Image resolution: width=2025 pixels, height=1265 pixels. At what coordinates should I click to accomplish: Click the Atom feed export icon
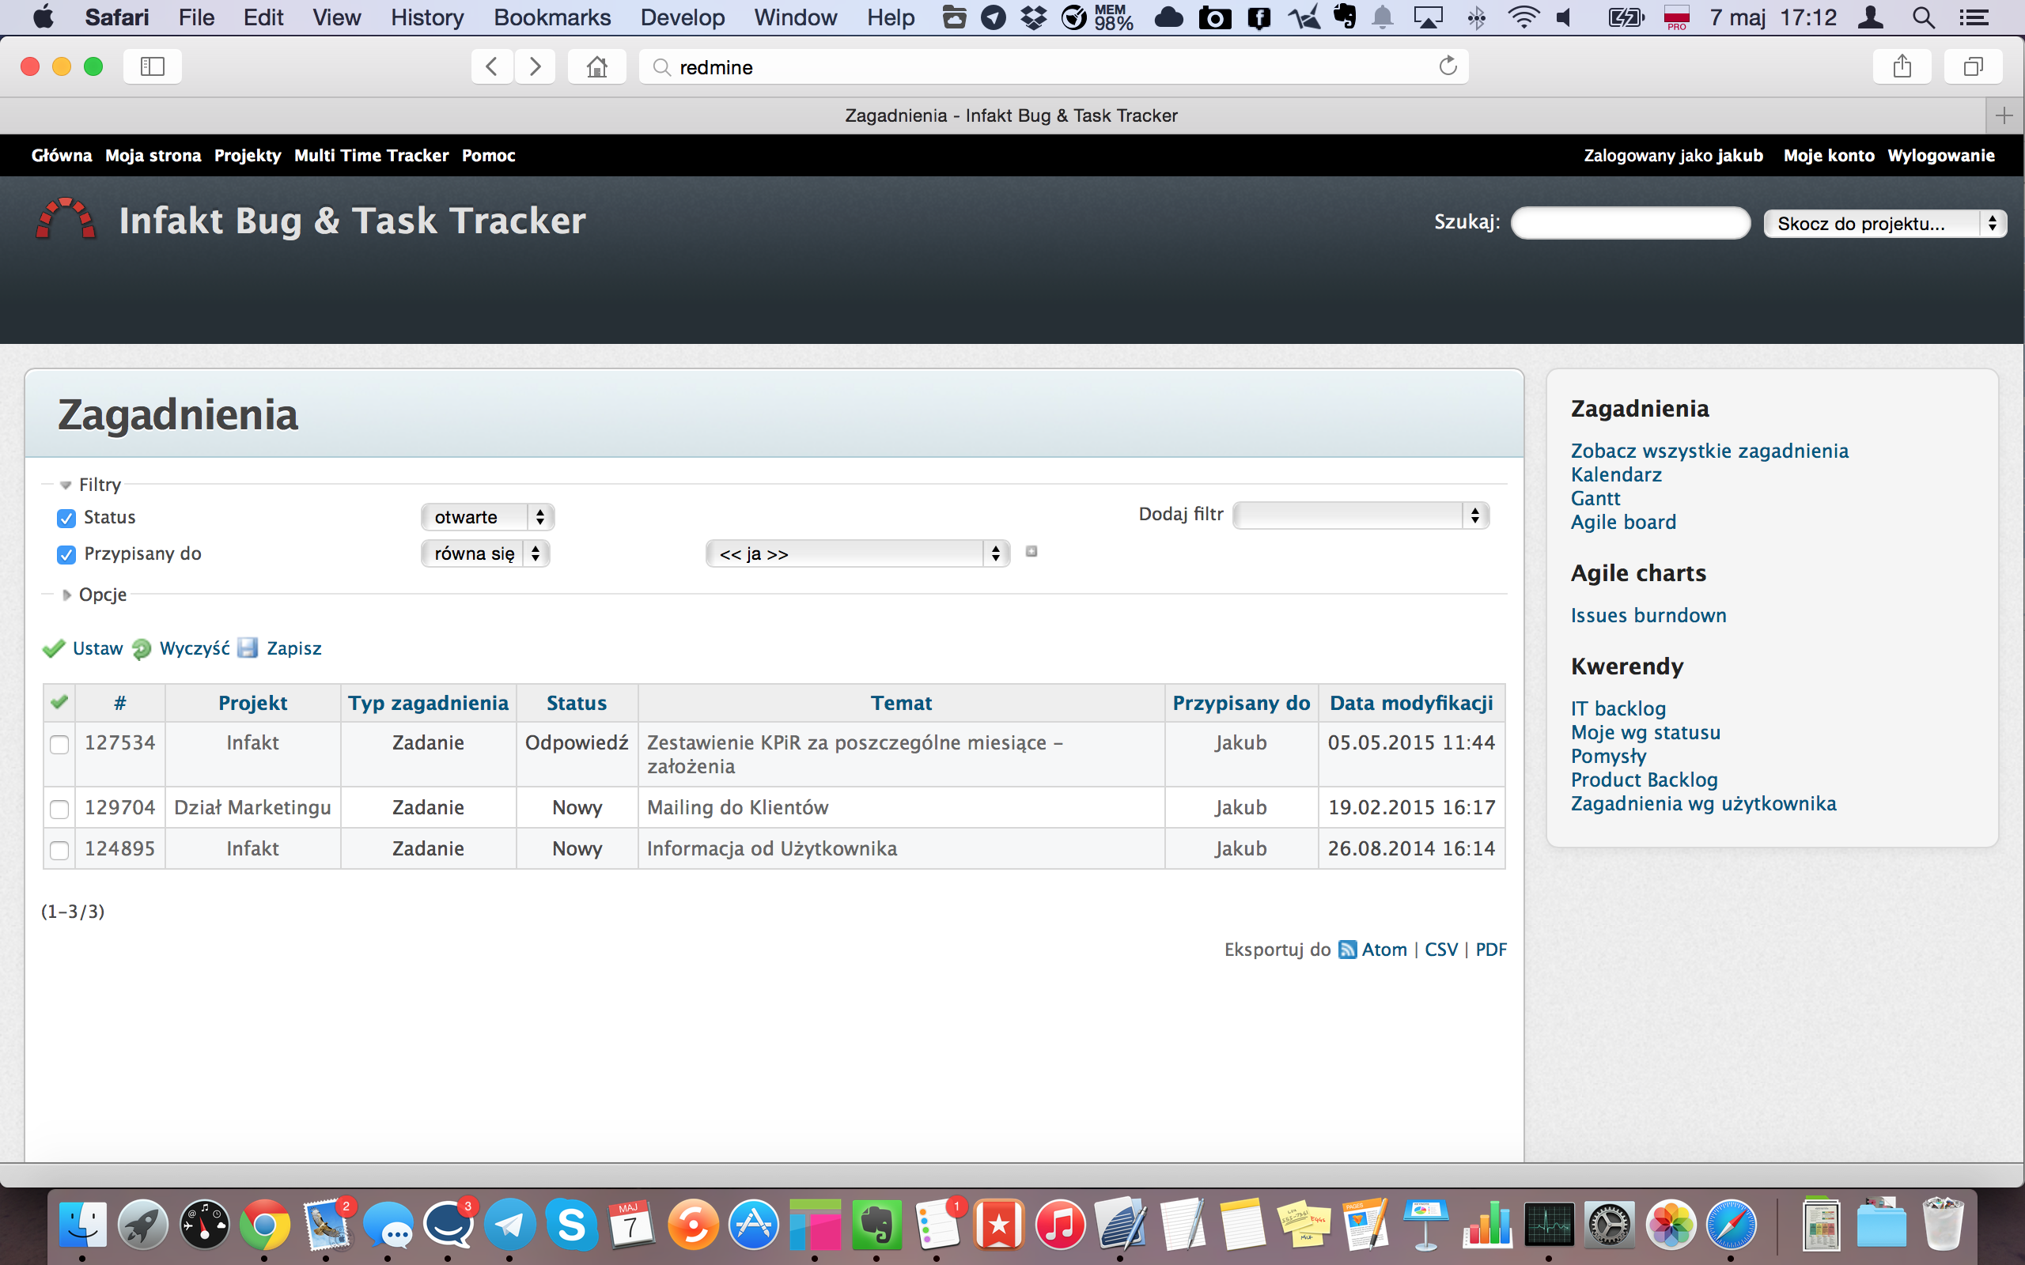point(1347,950)
